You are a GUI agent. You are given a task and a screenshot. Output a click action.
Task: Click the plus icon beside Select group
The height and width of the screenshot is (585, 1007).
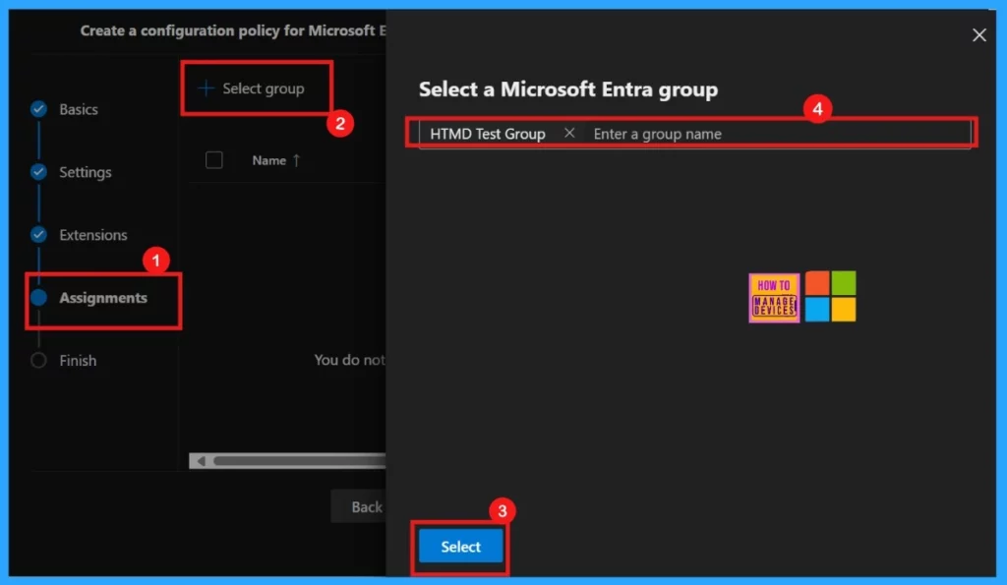coord(206,88)
